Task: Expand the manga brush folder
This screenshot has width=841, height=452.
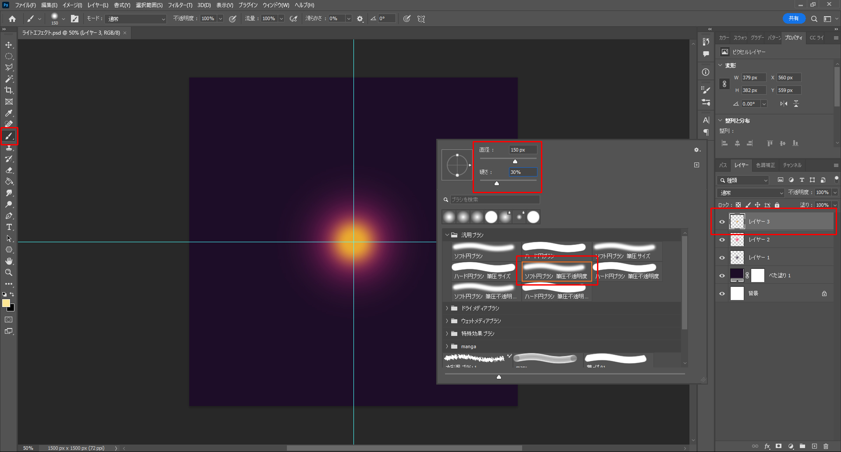Action: click(447, 346)
